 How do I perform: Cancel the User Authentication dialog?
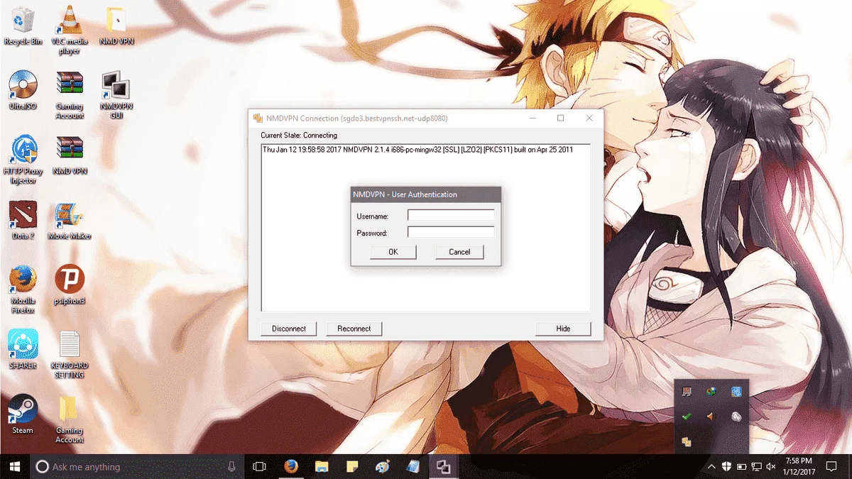click(x=459, y=252)
